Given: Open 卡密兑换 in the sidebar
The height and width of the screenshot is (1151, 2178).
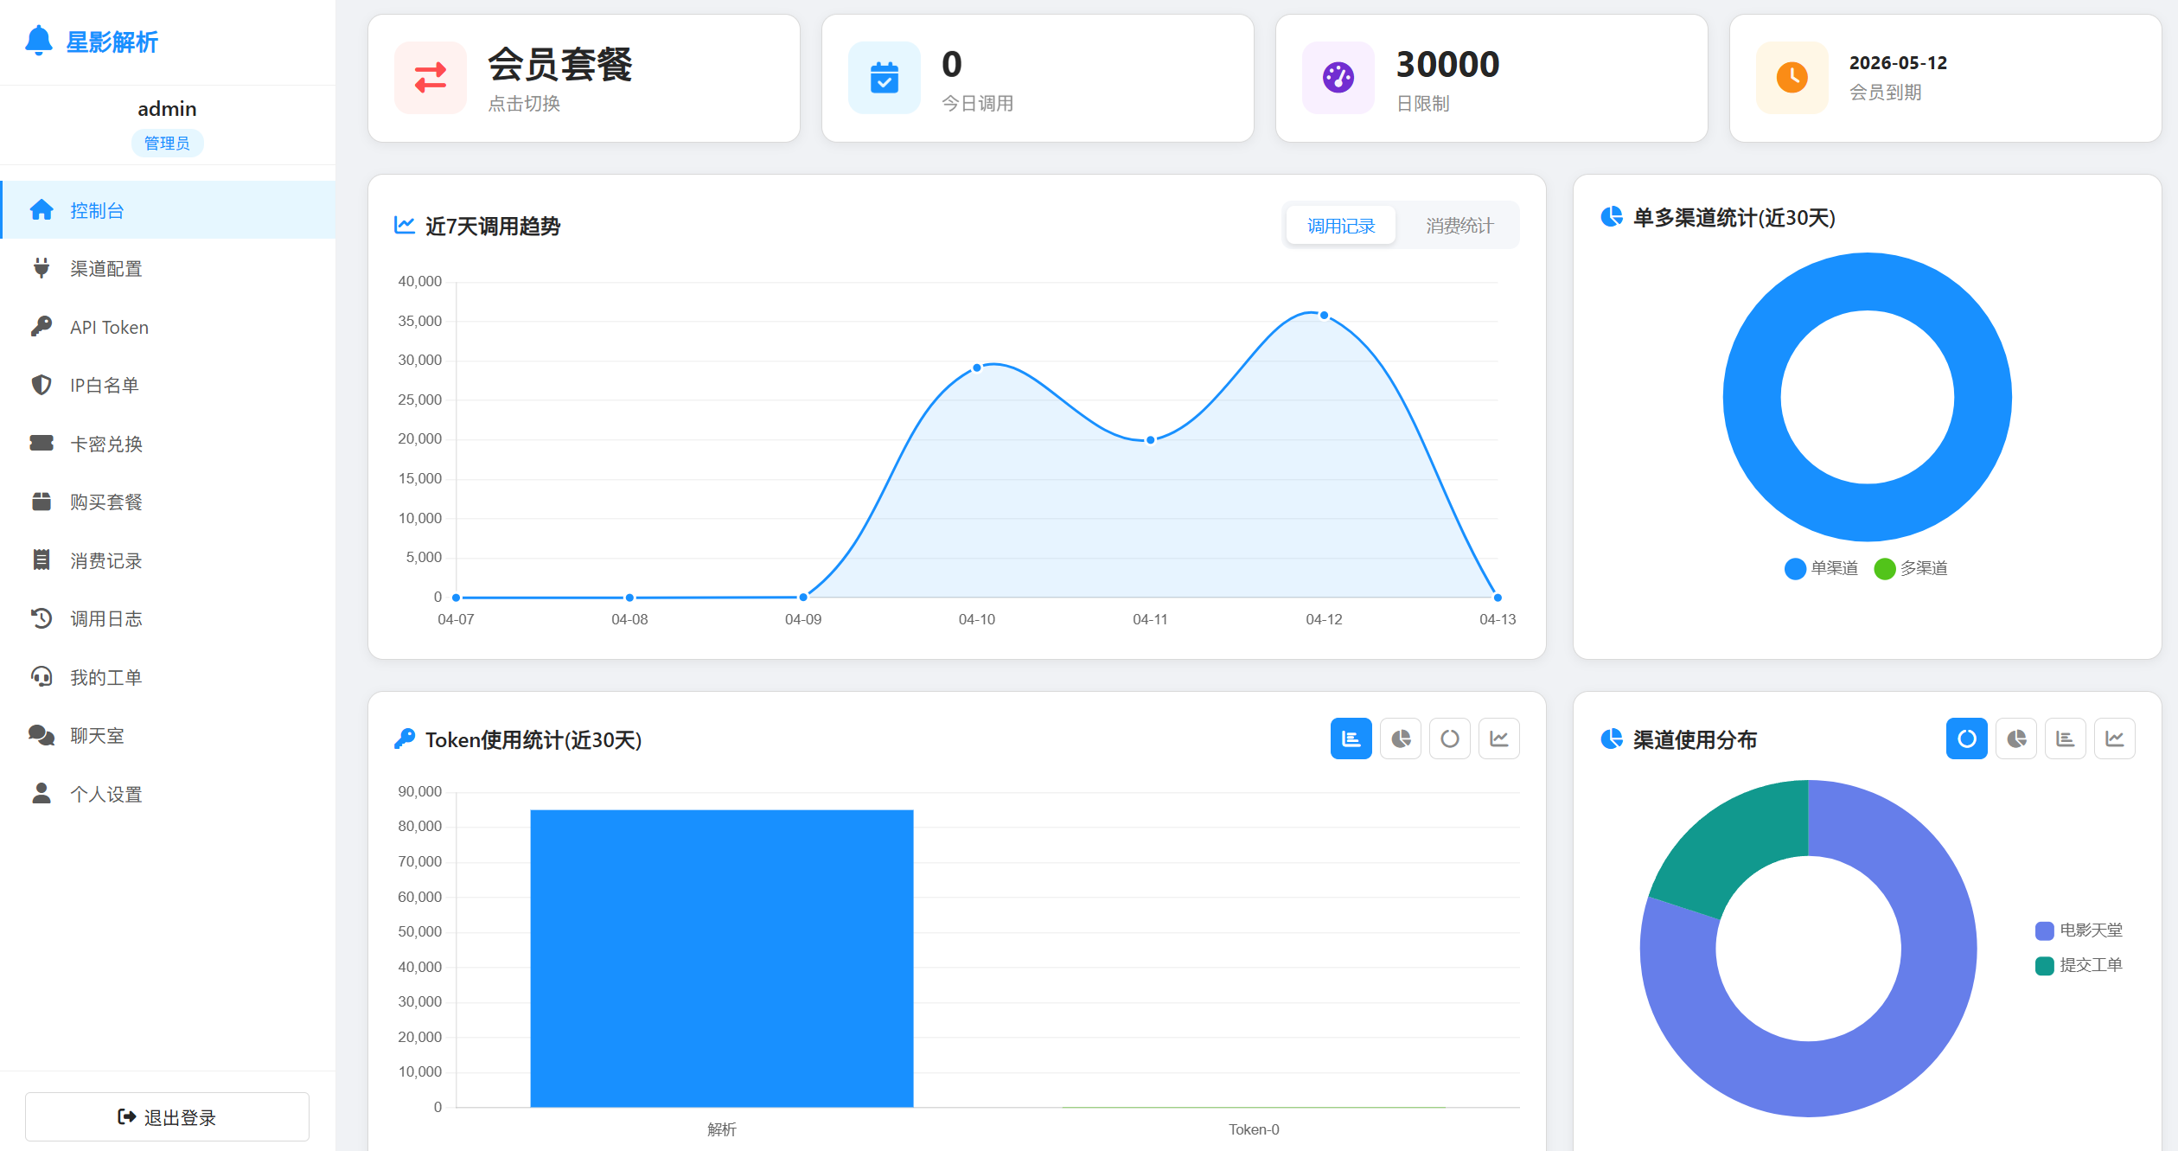Looking at the screenshot, I should (168, 444).
